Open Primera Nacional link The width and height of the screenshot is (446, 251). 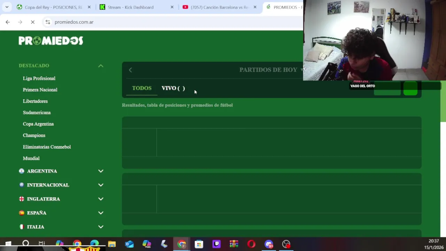pos(40,90)
